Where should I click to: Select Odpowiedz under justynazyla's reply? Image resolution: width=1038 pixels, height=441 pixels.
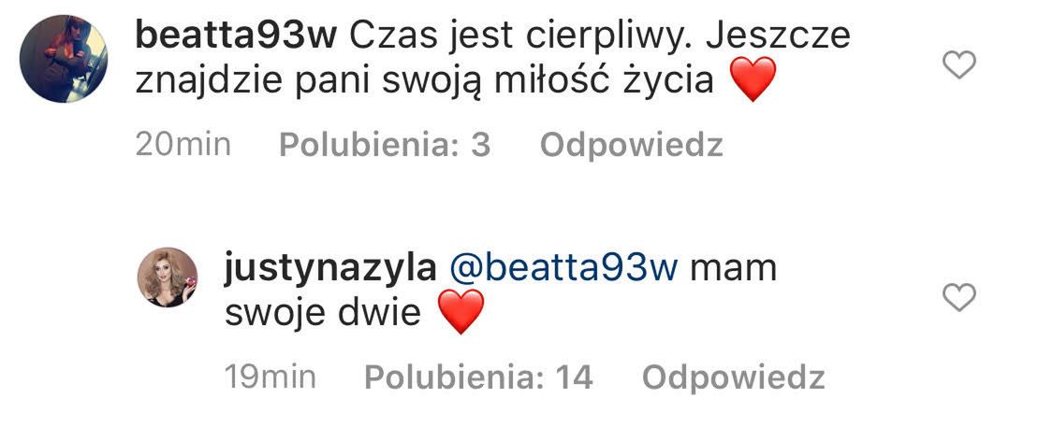coord(734,378)
